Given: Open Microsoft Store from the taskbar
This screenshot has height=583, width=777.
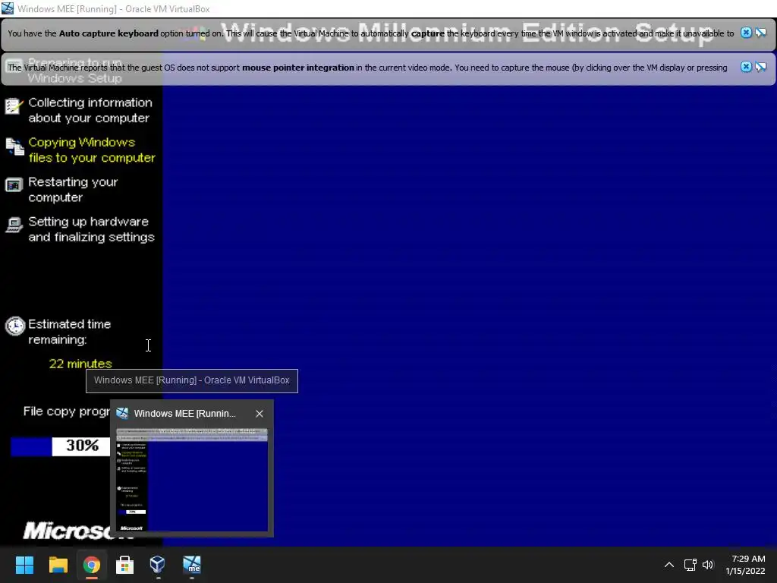Looking at the screenshot, I should (x=125, y=565).
